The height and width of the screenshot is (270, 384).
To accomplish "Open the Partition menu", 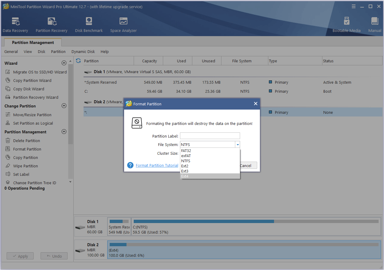I will 58,51.
